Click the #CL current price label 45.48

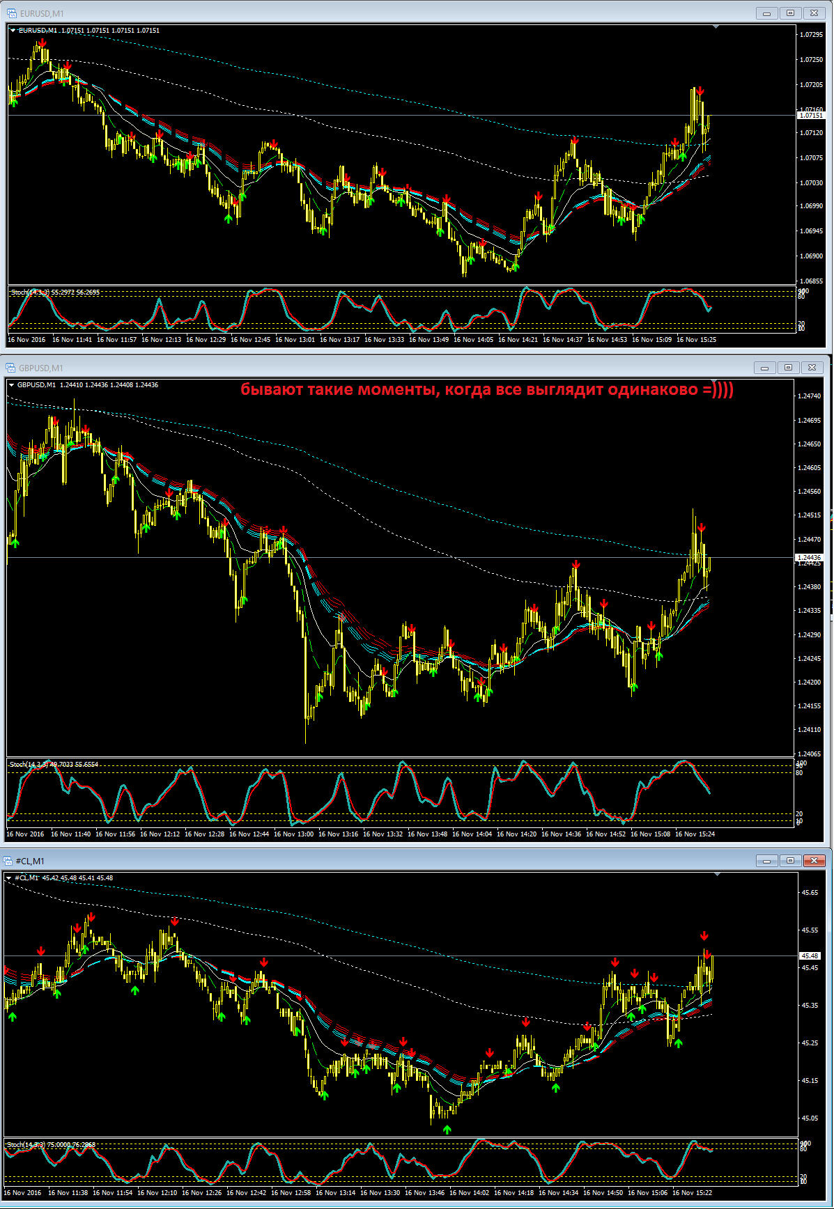pos(810,956)
